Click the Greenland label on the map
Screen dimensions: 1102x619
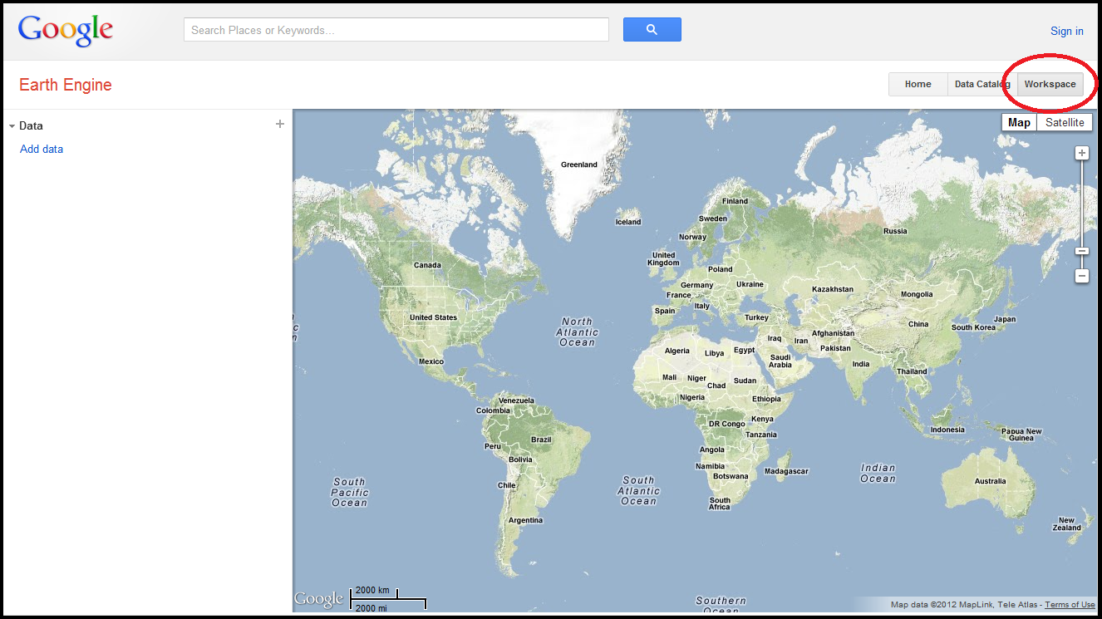coord(579,165)
